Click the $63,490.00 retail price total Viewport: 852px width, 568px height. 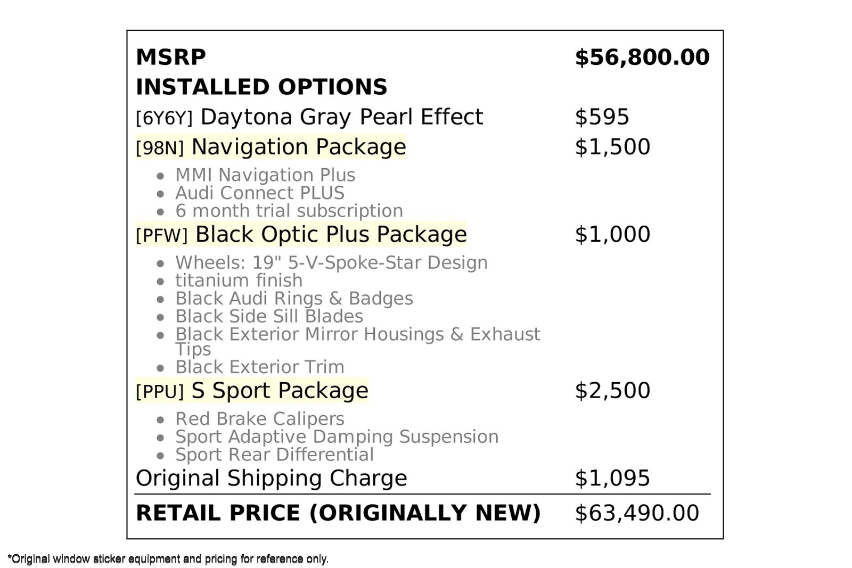[x=637, y=513]
